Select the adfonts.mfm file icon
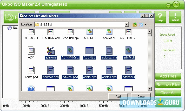 tap(109, 50)
